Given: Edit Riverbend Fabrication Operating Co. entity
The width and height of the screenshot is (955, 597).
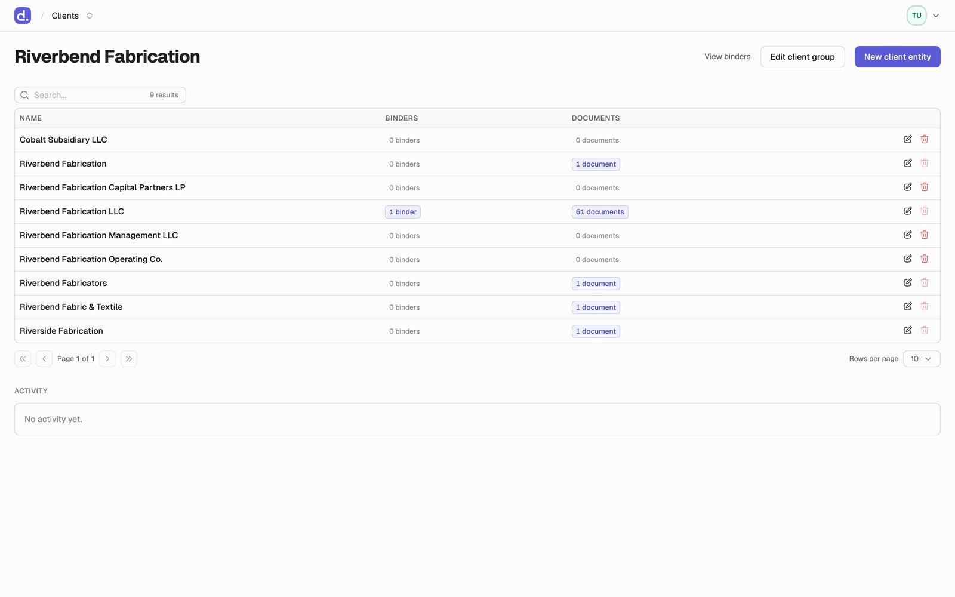Looking at the screenshot, I should (907, 259).
